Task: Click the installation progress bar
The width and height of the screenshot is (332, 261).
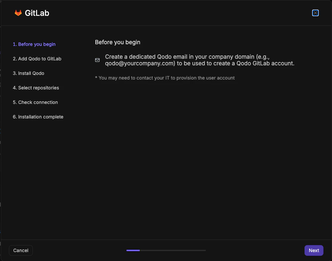Action: click(166, 250)
